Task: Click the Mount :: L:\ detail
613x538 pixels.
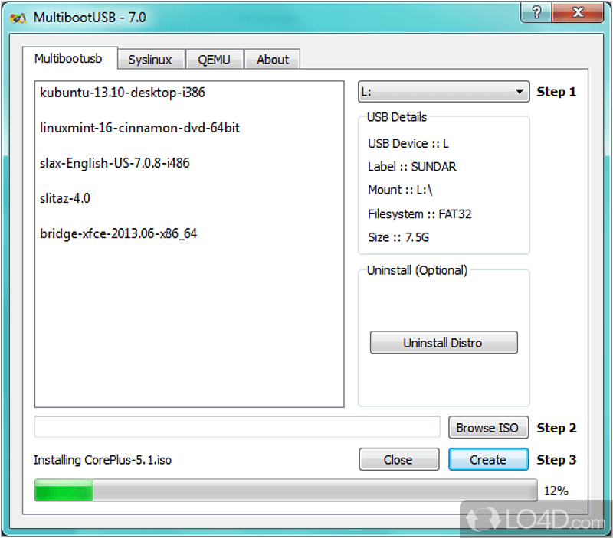Action: click(400, 190)
